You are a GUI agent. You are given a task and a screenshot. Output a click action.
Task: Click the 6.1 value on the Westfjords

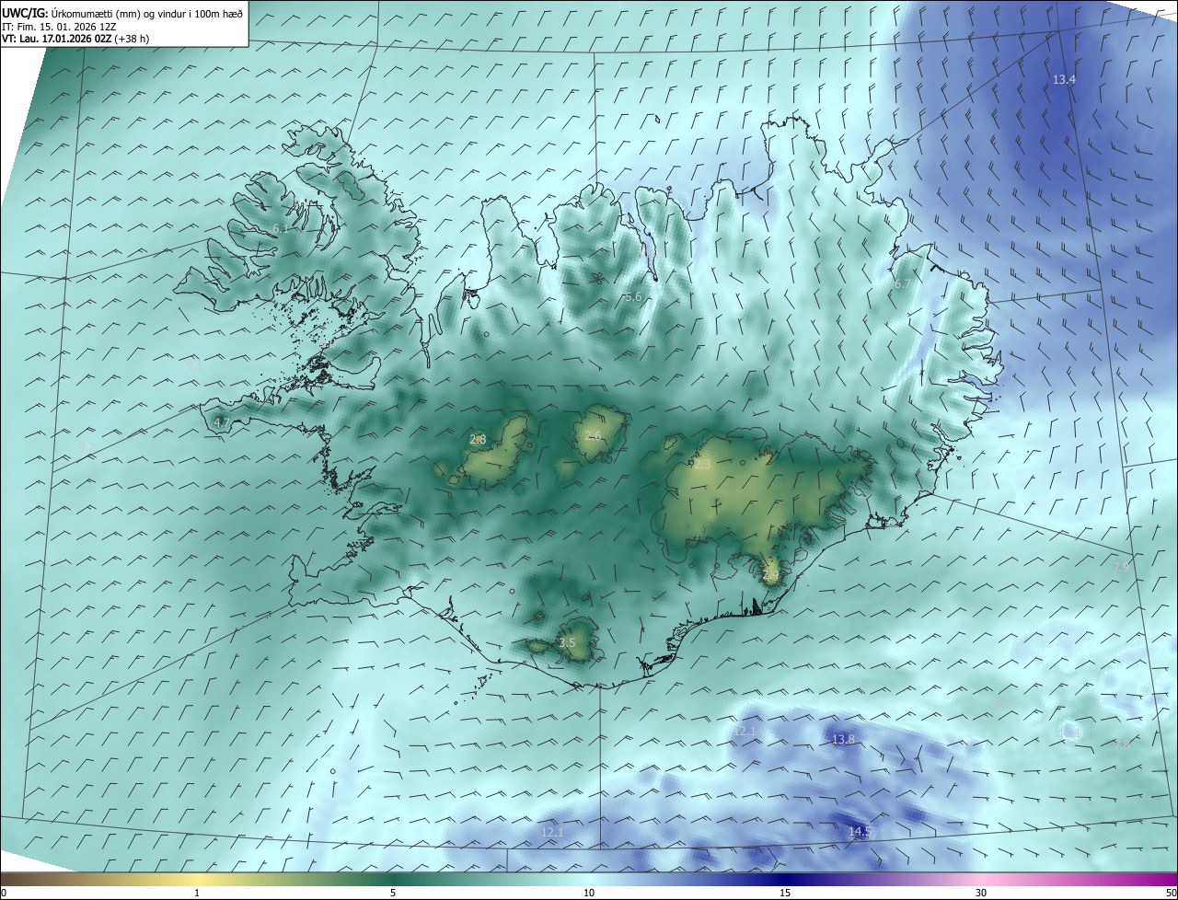(x=280, y=228)
